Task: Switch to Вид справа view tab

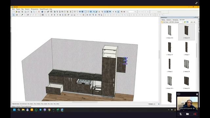Action: point(44,104)
